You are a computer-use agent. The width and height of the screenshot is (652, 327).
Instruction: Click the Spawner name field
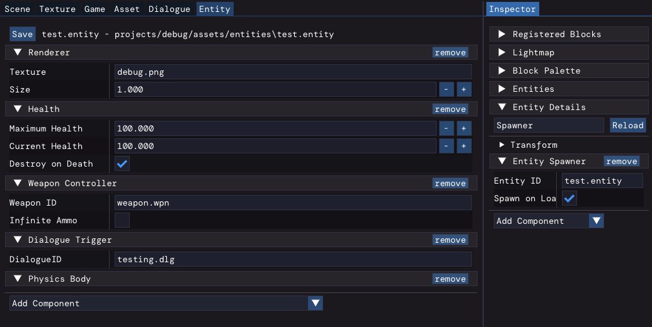549,125
